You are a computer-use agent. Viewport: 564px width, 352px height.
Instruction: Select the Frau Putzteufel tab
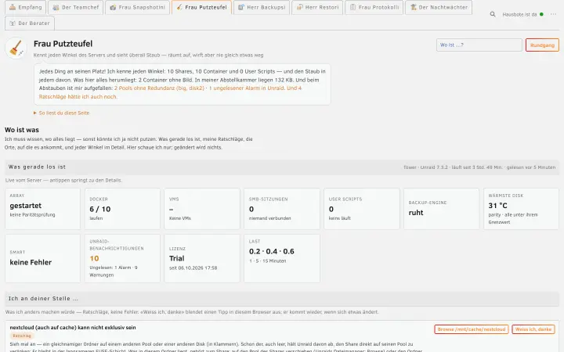pos(201,7)
